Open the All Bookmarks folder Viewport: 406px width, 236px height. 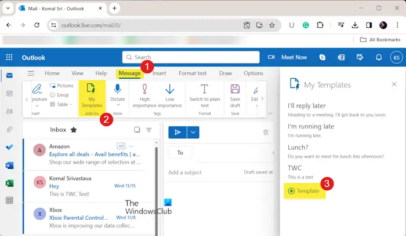[x=380, y=40]
